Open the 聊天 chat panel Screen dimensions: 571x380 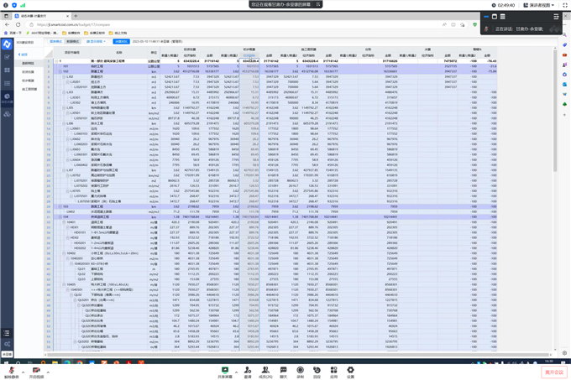coord(283,370)
